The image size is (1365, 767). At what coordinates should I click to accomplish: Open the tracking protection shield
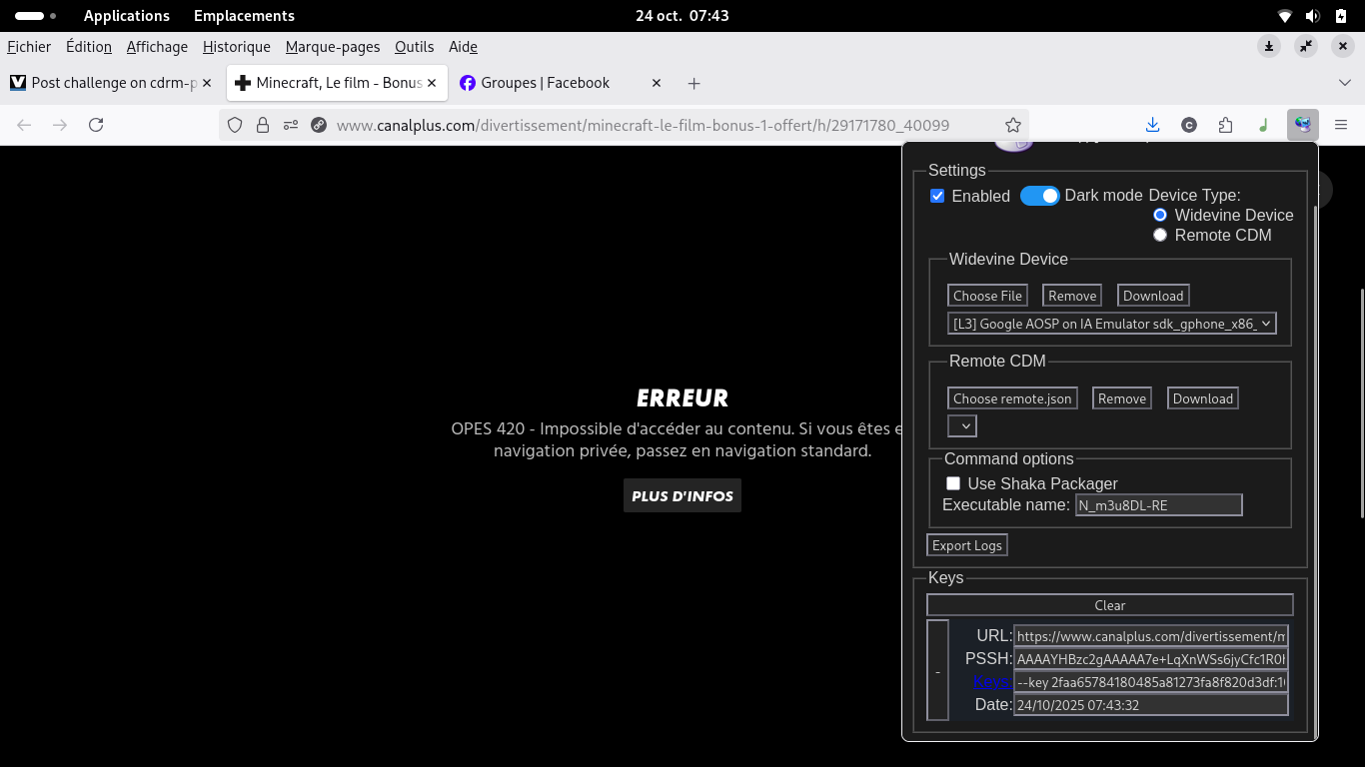(235, 125)
